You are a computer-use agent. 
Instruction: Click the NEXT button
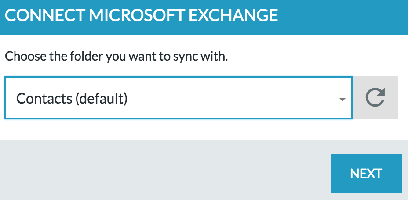coord(366,173)
